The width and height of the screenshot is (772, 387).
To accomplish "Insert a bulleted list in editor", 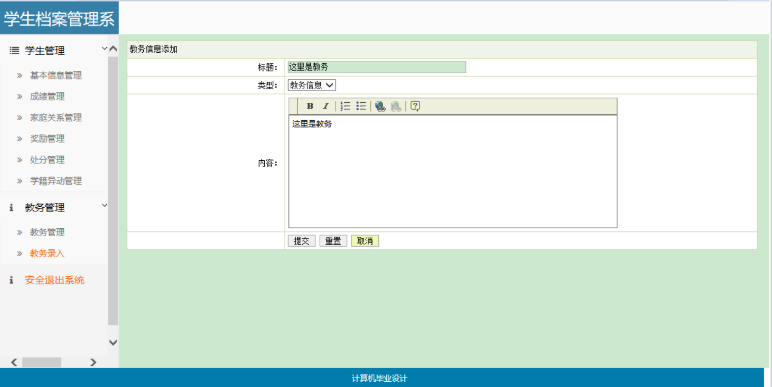I will coord(361,106).
